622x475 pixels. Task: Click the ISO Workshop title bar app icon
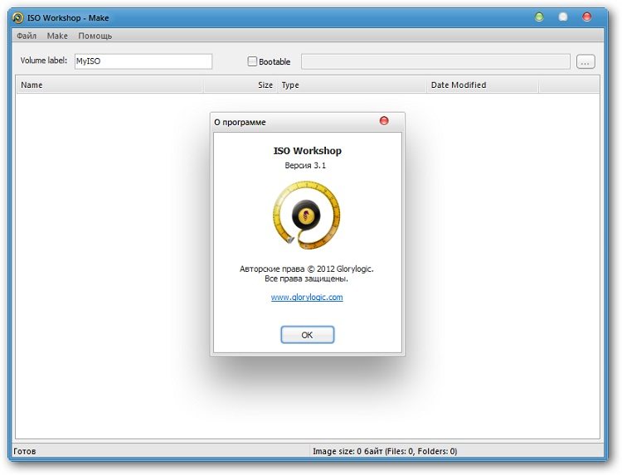[18, 18]
